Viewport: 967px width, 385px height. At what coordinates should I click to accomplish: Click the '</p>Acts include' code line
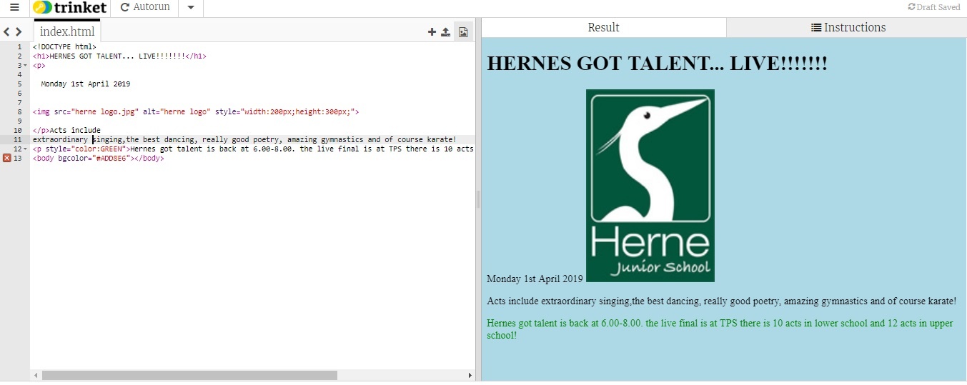tap(66, 130)
